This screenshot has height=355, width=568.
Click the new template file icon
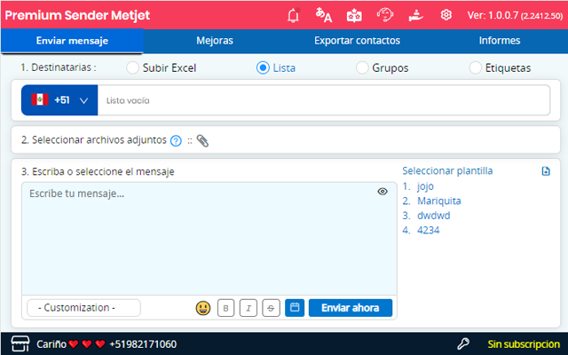point(546,171)
